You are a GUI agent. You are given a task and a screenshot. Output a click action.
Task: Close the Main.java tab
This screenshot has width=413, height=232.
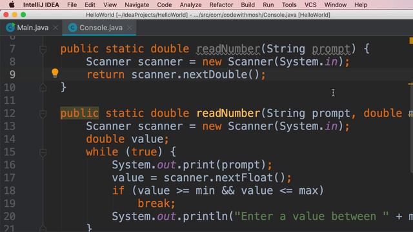pyautogui.click(x=55, y=27)
